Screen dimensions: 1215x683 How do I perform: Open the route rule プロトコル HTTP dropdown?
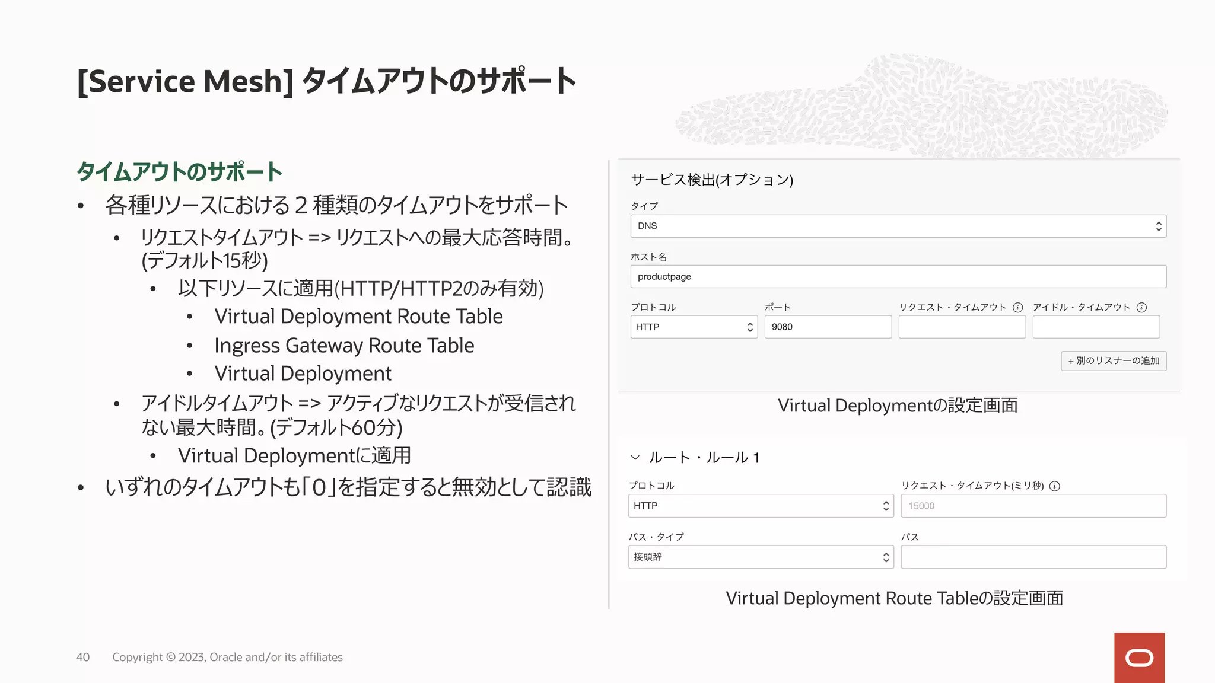(x=761, y=506)
